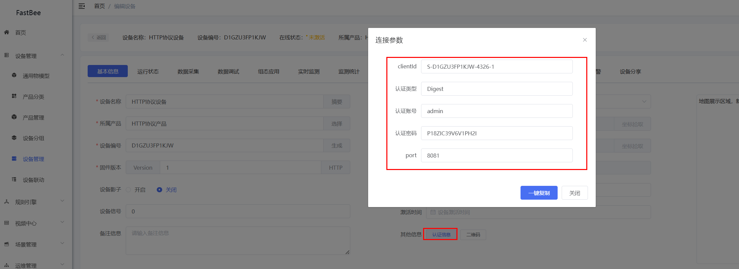Switch to the 运行状态 tab
Image resolution: width=739 pixels, height=269 pixels.
click(148, 71)
